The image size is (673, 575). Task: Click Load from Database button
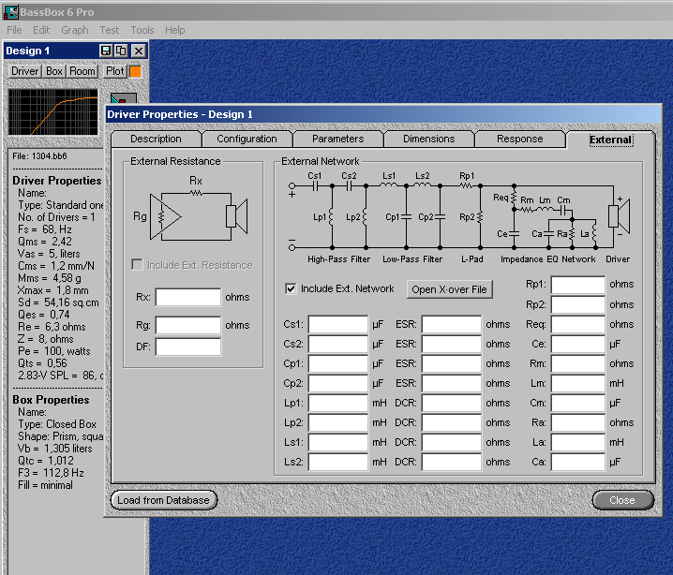pyautogui.click(x=163, y=500)
